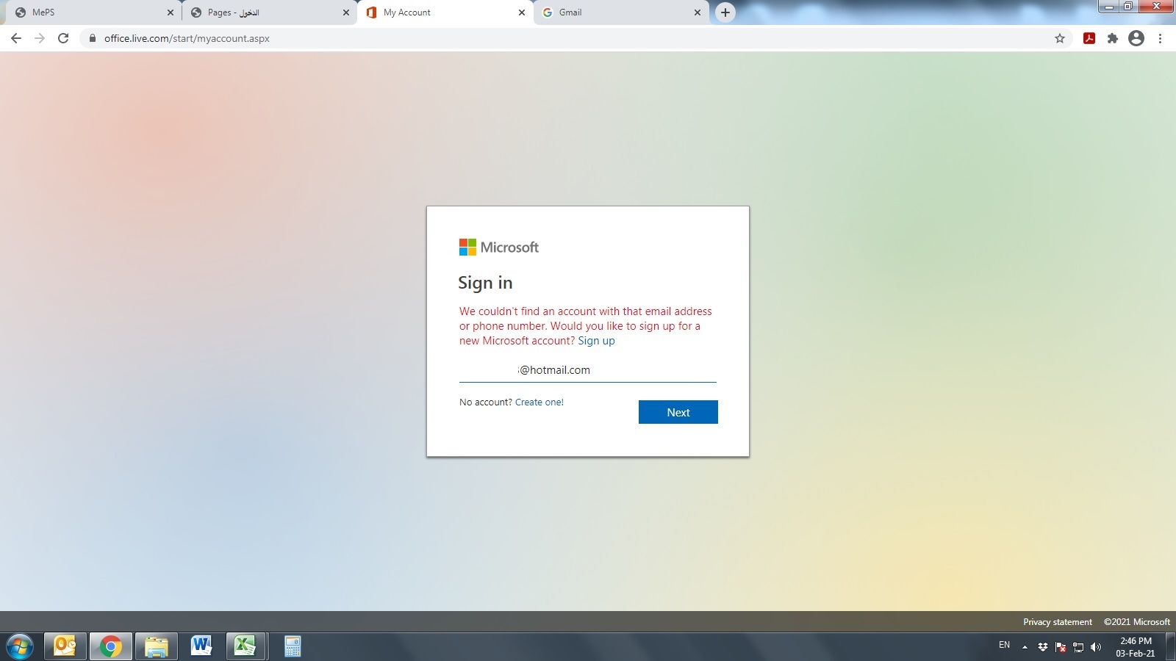
Task: Open the Windows Start menu
Action: [20, 647]
